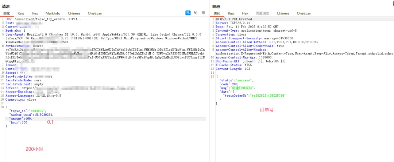Click the Access-Control-Allow-Credentials: true line
Viewport: 394px width, 162px height.
pos(250,46)
